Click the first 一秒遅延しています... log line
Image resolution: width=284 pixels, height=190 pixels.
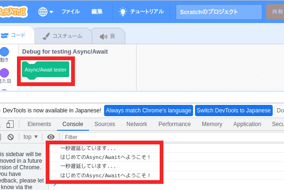(x=88, y=148)
